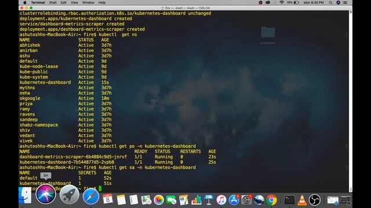The image size is (371, 208).
Task: Open App Store from the dock
Action: [x=234, y=200]
